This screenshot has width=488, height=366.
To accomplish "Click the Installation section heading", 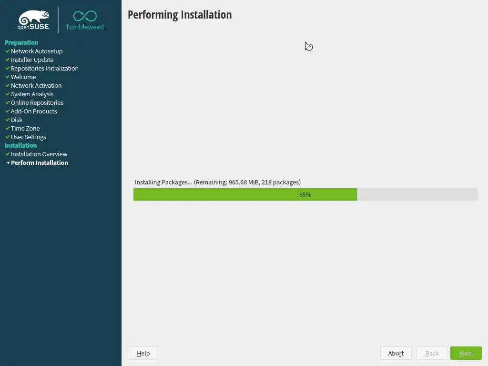I will click(20, 145).
